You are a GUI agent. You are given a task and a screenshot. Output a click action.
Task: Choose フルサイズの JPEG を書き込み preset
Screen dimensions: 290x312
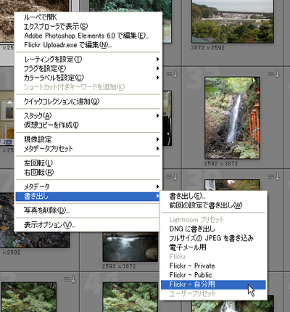click(x=213, y=238)
